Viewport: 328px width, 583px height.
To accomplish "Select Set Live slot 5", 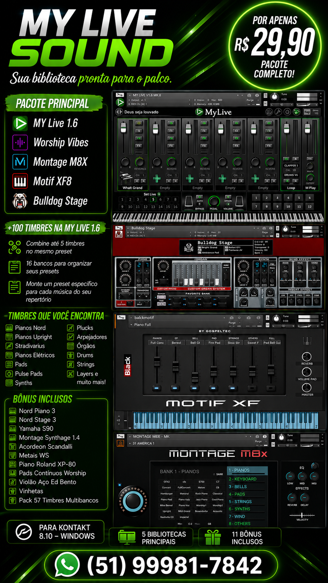I will pyautogui.click(x=153, y=199).
